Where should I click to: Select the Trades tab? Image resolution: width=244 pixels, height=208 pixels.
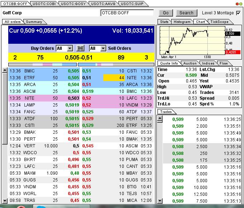click(x=166, y=112)
